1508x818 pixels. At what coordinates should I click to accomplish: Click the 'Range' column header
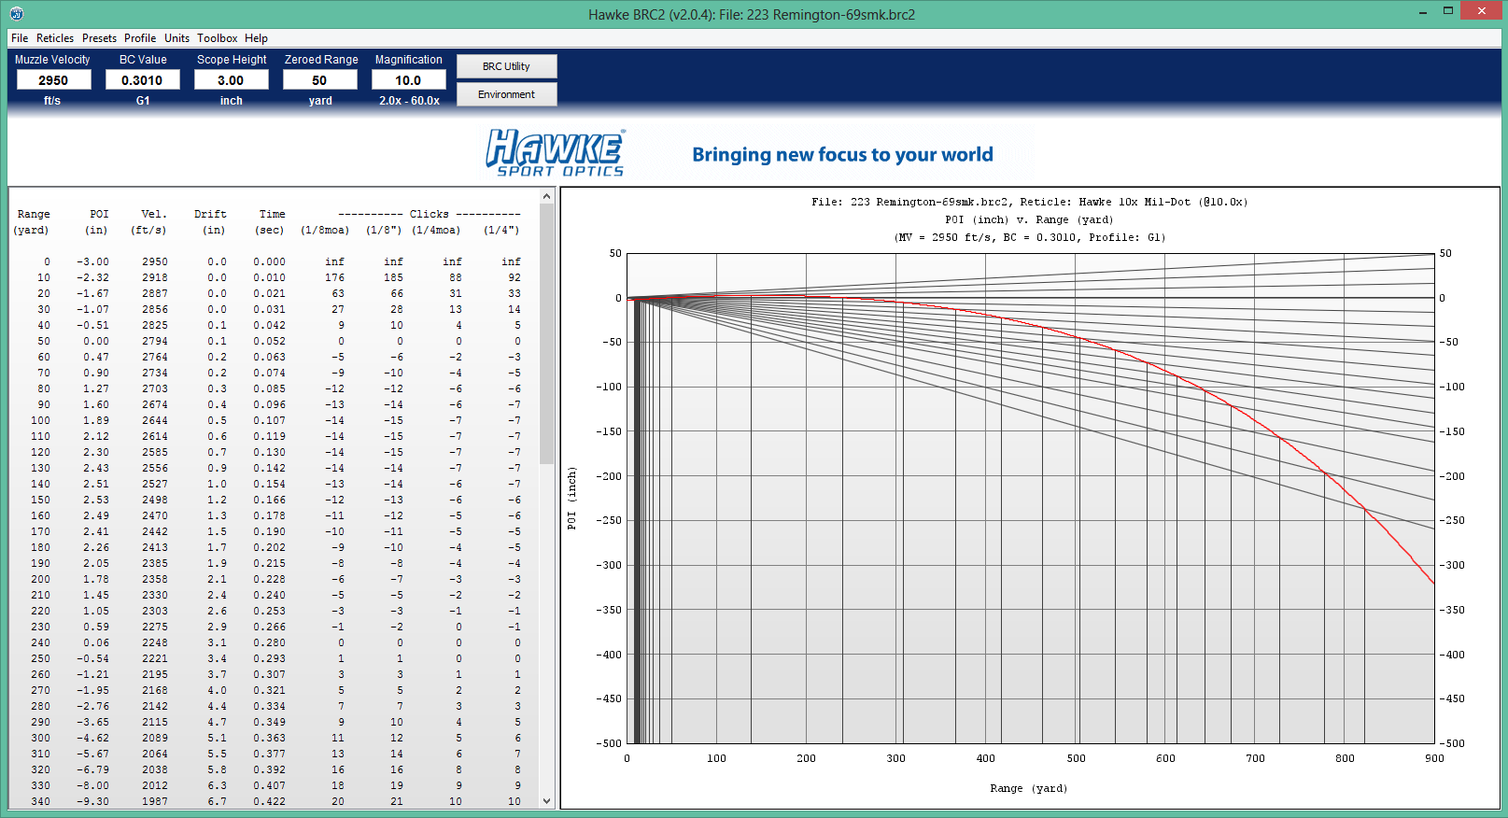[34, 214]
